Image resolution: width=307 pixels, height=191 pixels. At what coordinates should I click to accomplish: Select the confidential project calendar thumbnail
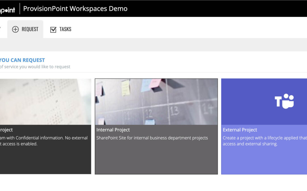pyautogui.click(x=45, y=102)
